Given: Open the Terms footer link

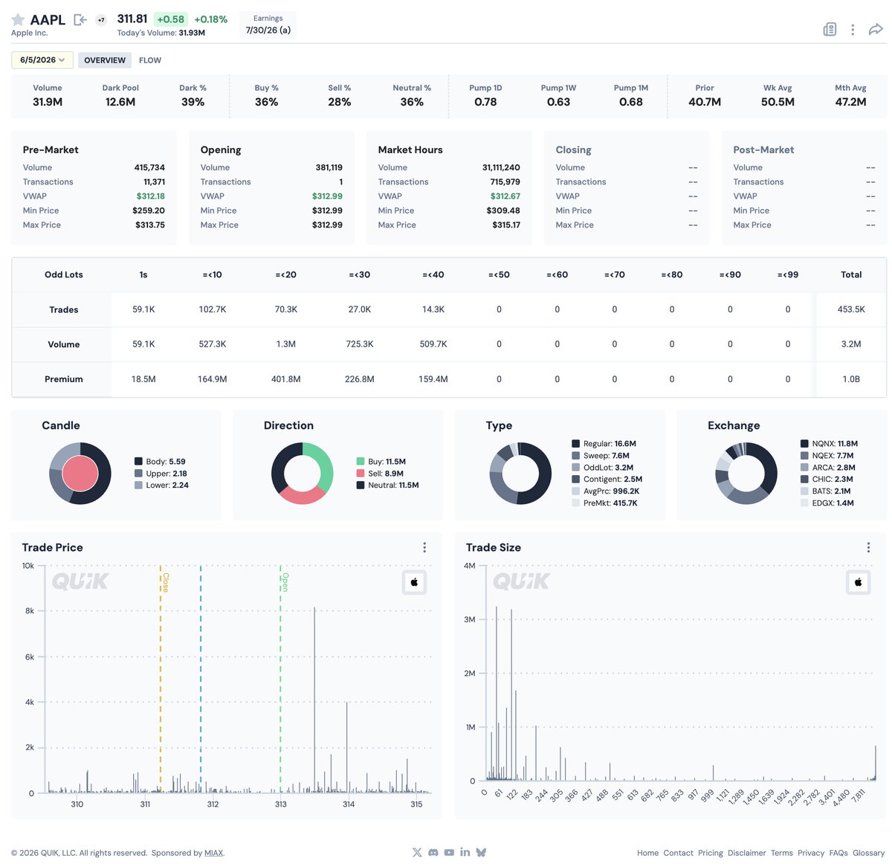Looking at the screenshot, I should coord(781,853).
